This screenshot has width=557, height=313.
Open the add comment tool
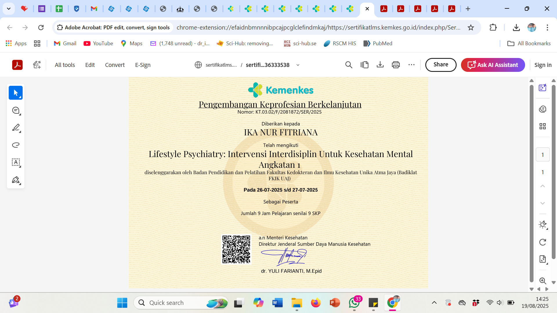coord(16,110)
